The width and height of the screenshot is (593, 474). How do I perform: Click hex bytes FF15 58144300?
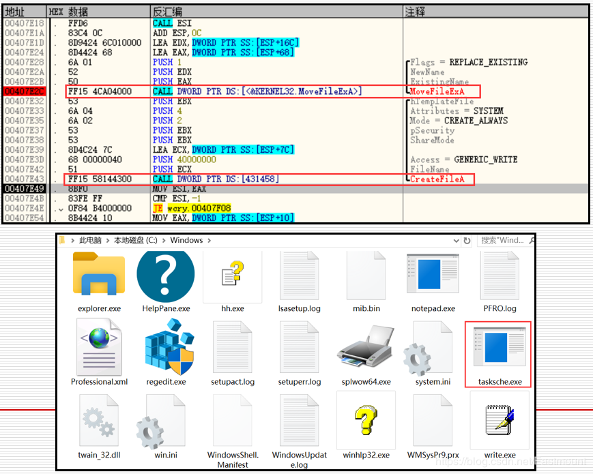click(x=100, y=179)
